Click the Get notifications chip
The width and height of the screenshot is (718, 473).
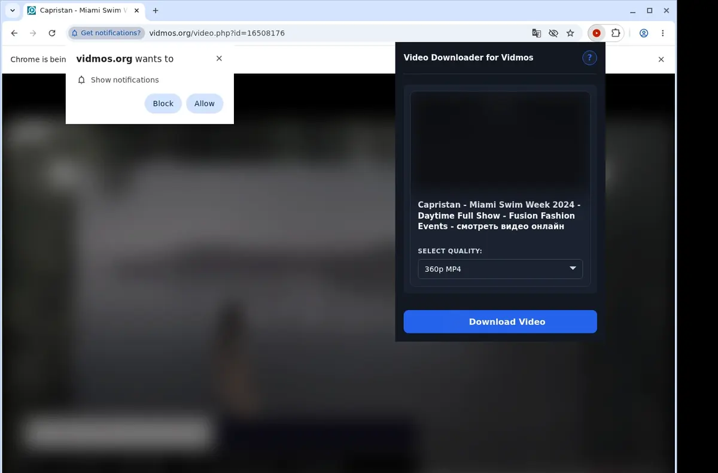point(106,33)
